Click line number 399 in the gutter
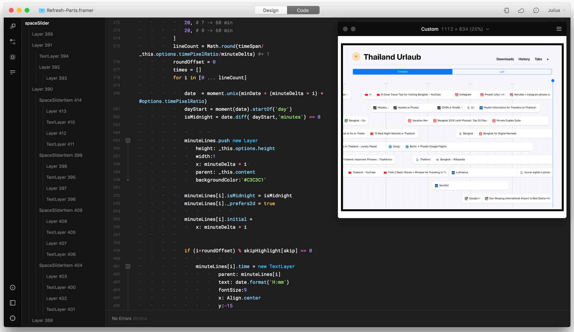Viewport: 574px width, 332px height. (x=116, y=251)
